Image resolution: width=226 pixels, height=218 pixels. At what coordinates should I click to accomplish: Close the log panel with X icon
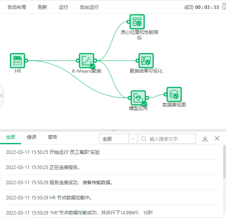tap(217, 138)
